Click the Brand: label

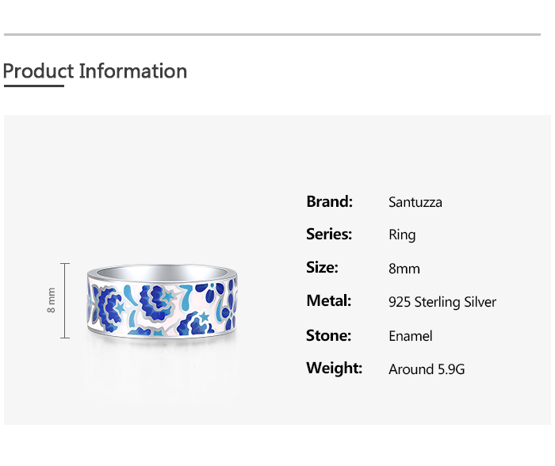tap(329, 201)
